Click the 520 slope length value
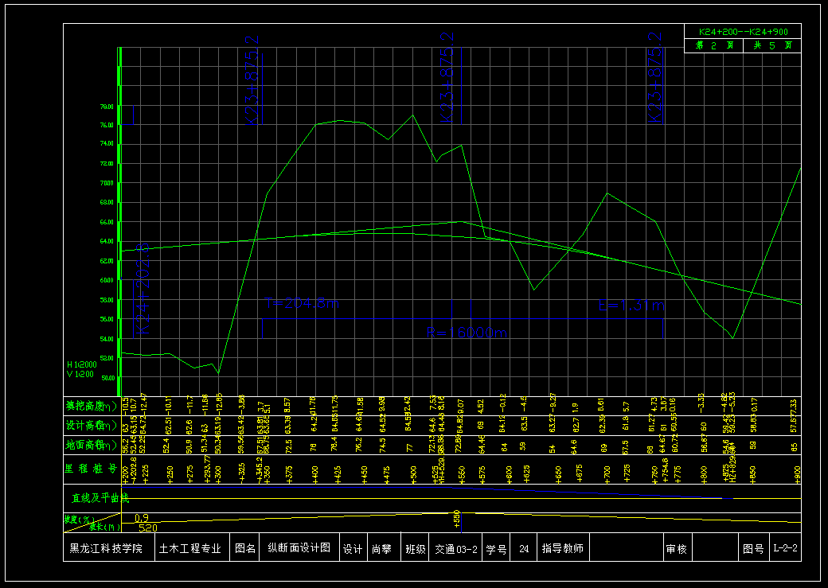 click(147, 528)
